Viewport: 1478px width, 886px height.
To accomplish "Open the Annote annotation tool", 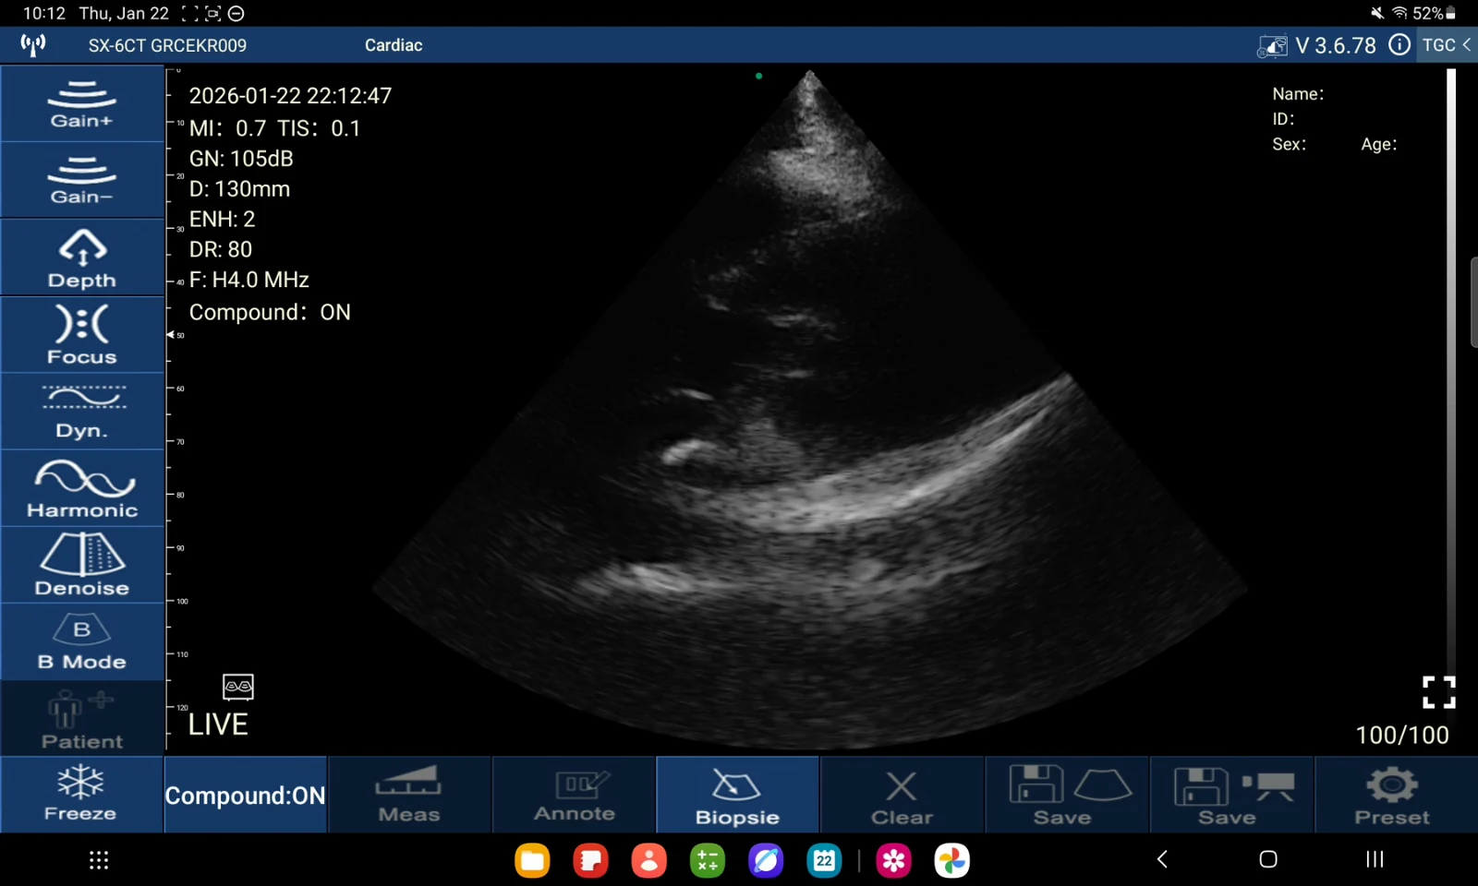I will pyautogui.click(x=574, y=795).
